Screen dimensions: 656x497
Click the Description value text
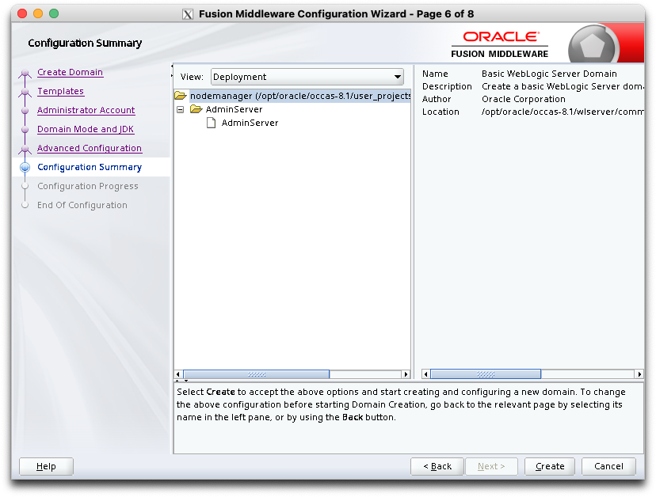pyautogui.click(x=563, y=86)
